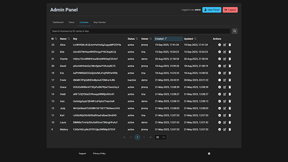Toggle active status for Eve license
Screen dimensions: 288x162
220,73
